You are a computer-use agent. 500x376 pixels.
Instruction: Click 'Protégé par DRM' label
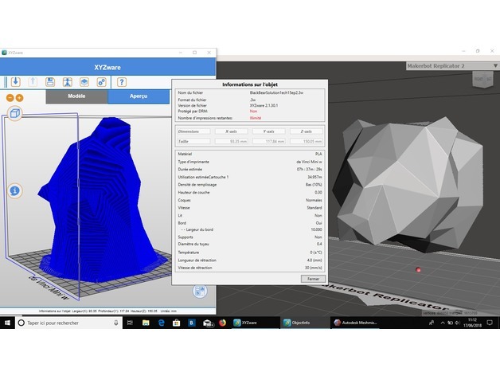[193, 112]
